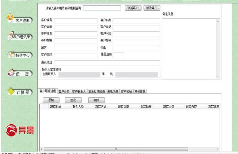This screenshot has height=154, width=238.
Task: Click the 备注信息 scrollbar down arrow
Action: click(218, 77)
